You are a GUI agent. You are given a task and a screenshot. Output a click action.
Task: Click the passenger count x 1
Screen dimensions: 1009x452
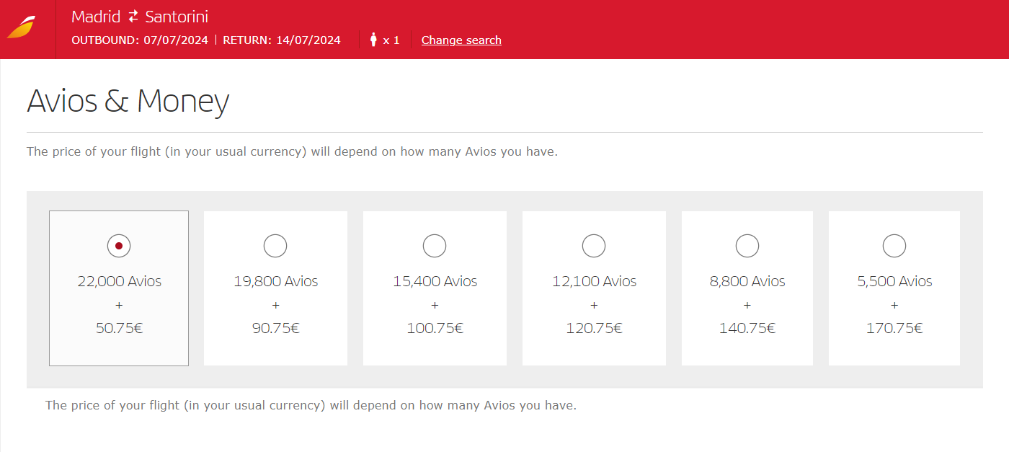(391, 40)
